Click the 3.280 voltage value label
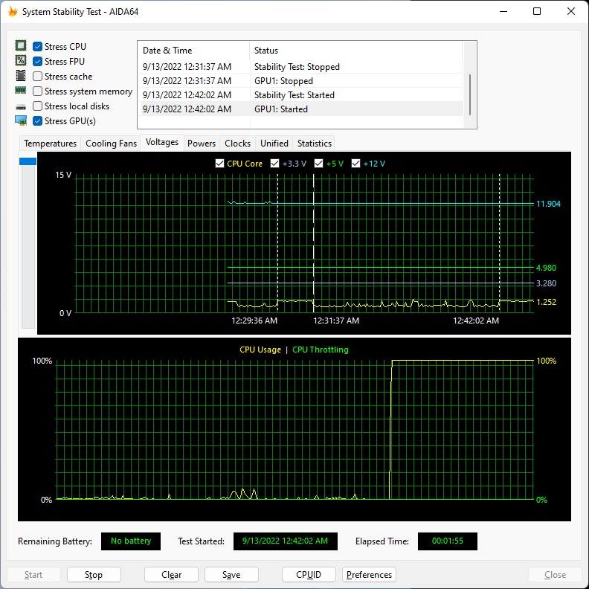Image resolution: width=589 pixels, height=589 pixels. point(546,283)
